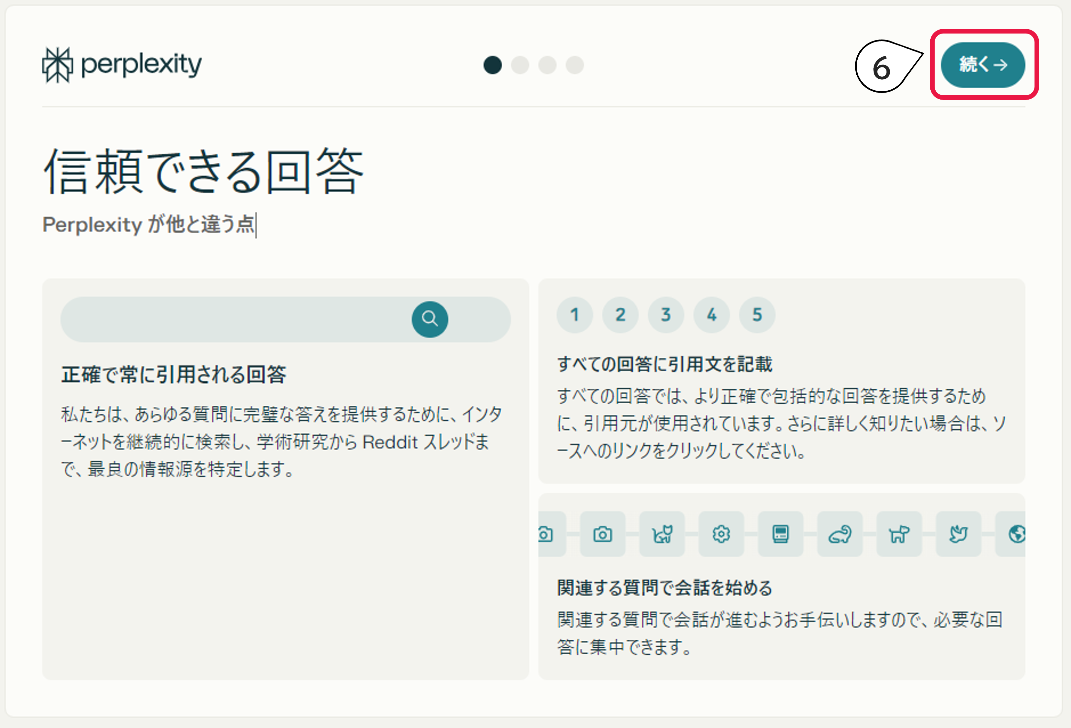Viewport: 1071px width, 728px height.
Task: Open citation number 4 chip
Action: pyautogui.click(x=712, y=314)
